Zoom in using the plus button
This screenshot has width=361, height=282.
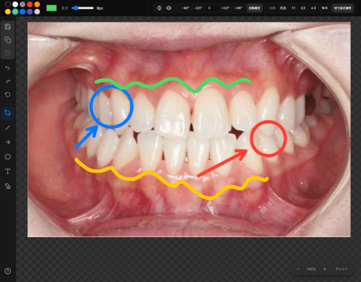pos(324,268)
